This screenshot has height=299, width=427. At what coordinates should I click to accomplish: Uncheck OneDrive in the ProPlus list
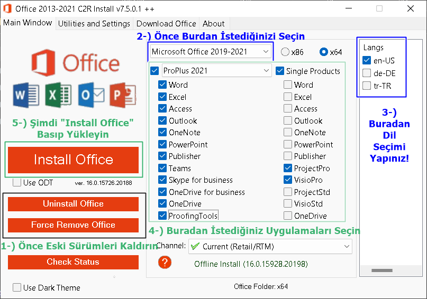[162, 204]
